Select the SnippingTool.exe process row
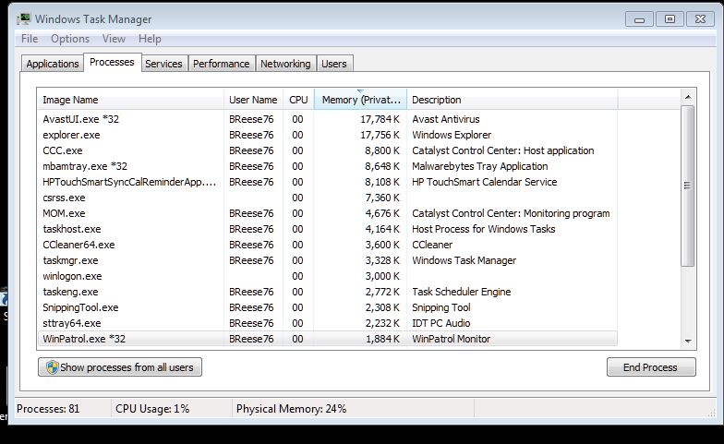 pyautogui.click(x=327, y=307)
